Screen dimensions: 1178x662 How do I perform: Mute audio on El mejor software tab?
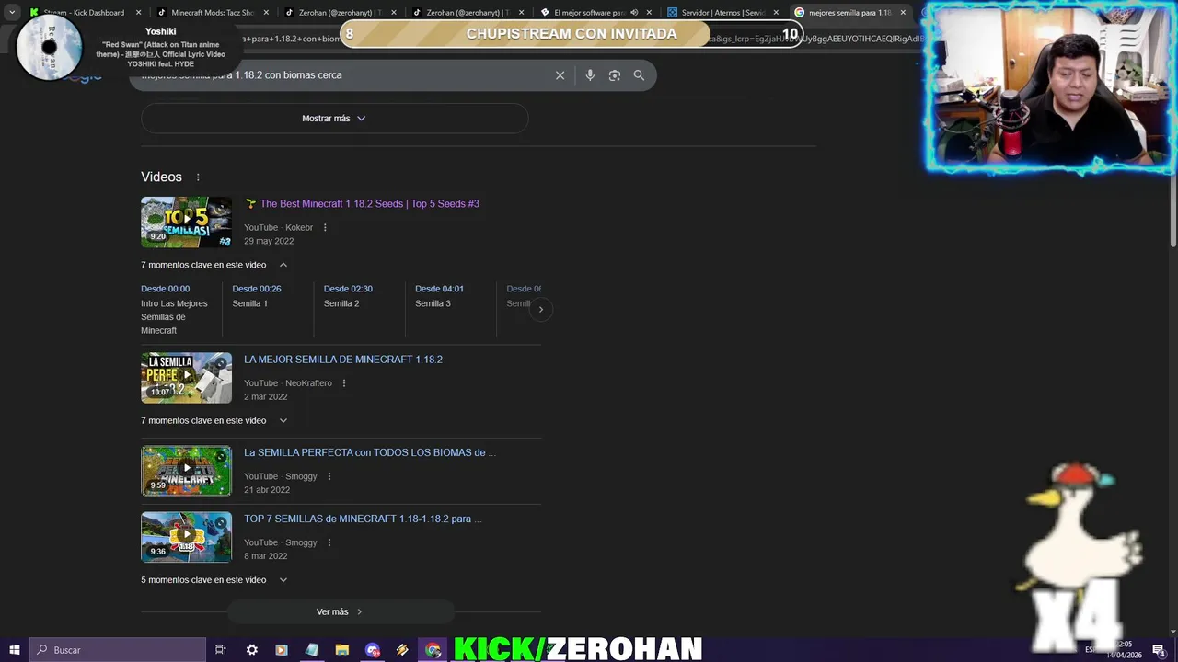coord(634,13)
